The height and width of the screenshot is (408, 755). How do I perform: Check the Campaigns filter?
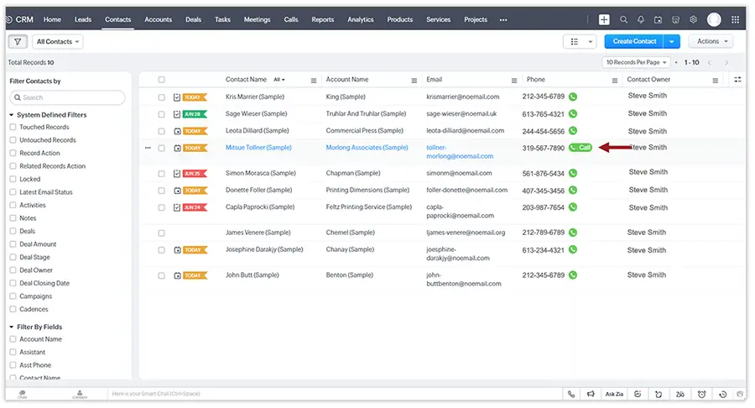click(13, 296)
